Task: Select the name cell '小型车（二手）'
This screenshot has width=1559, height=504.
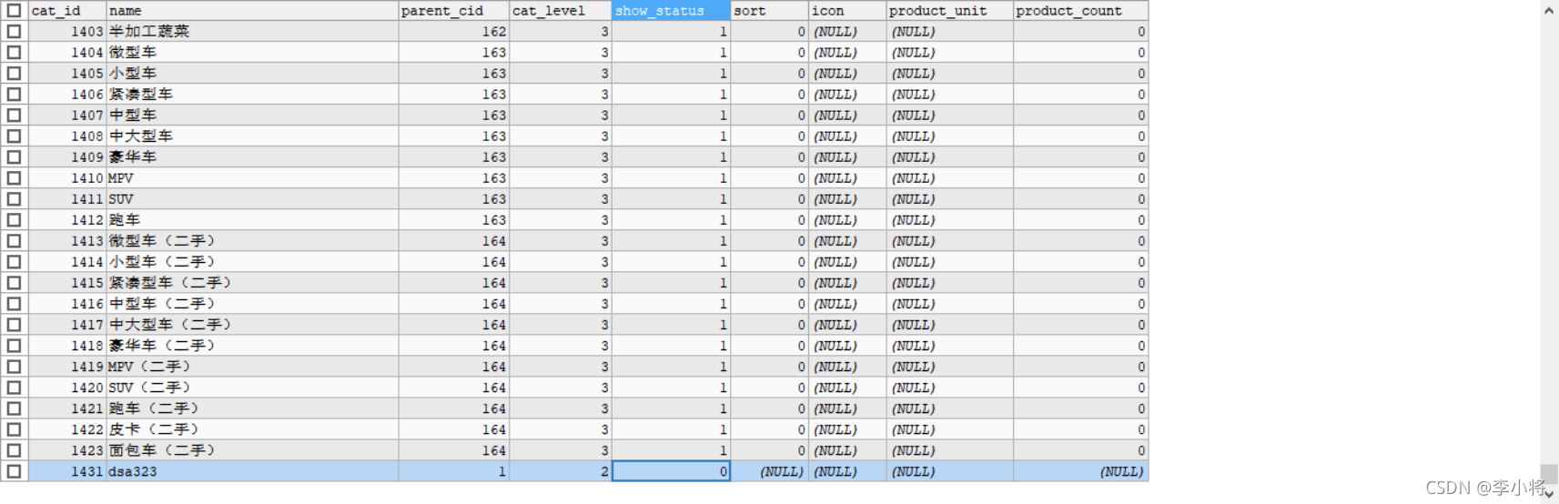Action: (x=252, y=261)
